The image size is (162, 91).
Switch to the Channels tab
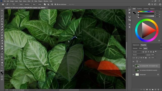(135, 48)
